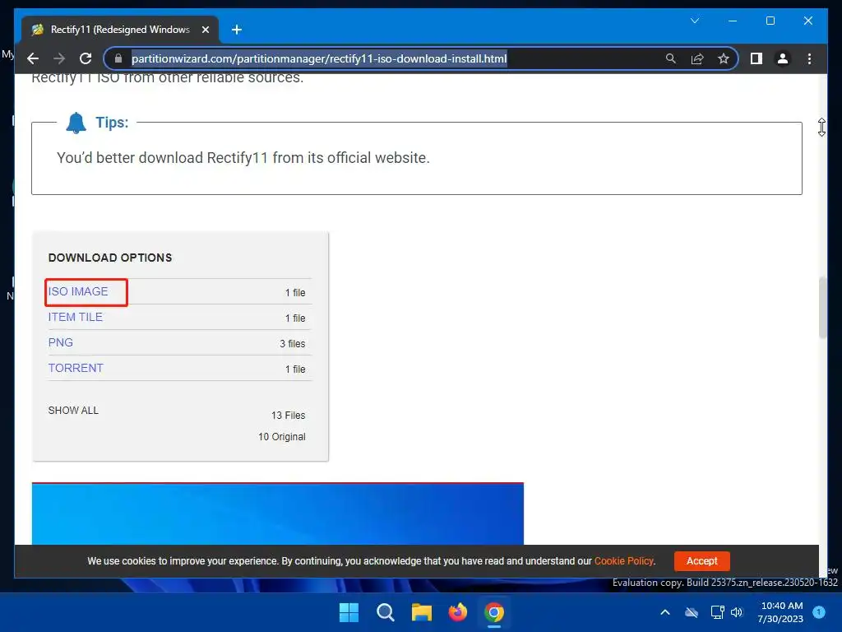Click the page vertical scrollbar thumb
The width and height of the screenshot is (842, 632).
coord(822,308)
